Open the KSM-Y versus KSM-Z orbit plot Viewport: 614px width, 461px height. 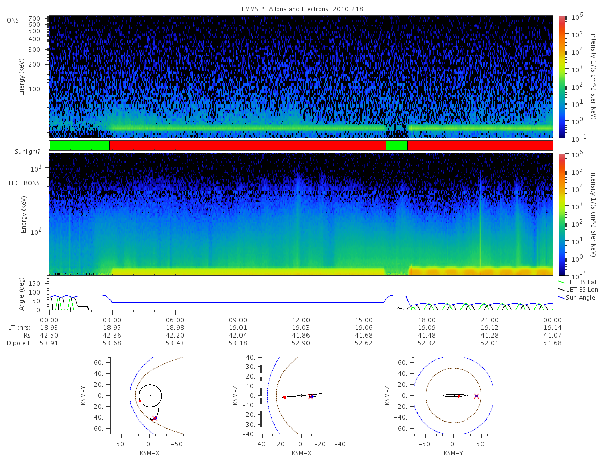click(x=453, y=396)
